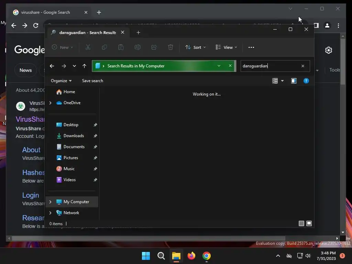Toggle Chrome side panel icon
The width and height of the screenshot is (352, 264).
[x=316, y=25]
